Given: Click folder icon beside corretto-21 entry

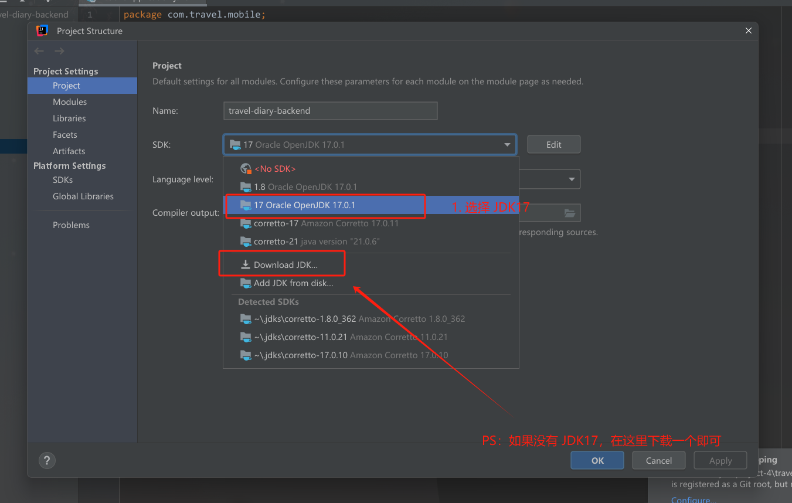Looking at the screenshot, I should (246, 242).
